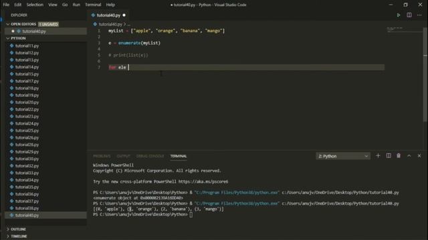
Task: Select tutorial40.py under Open Editors
Action: tap(46, 31)
